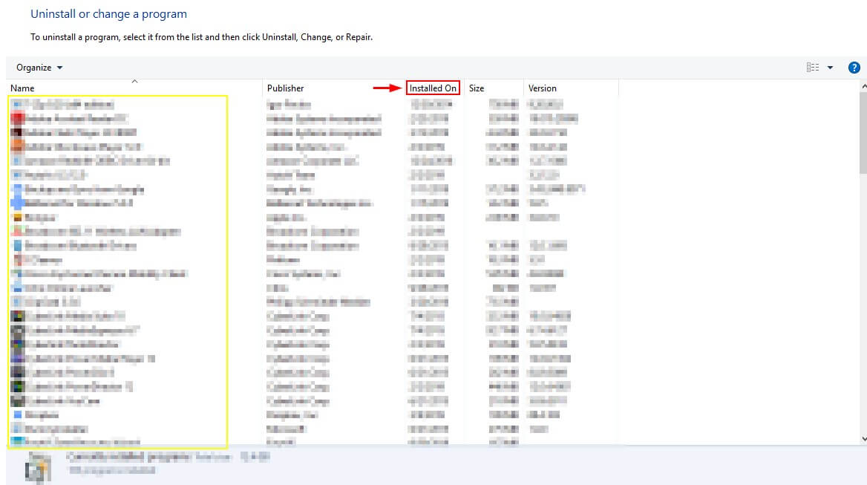Open help via blue question mark icon
The height and width of the screenshot is (485, 867).
coord(854,68)
